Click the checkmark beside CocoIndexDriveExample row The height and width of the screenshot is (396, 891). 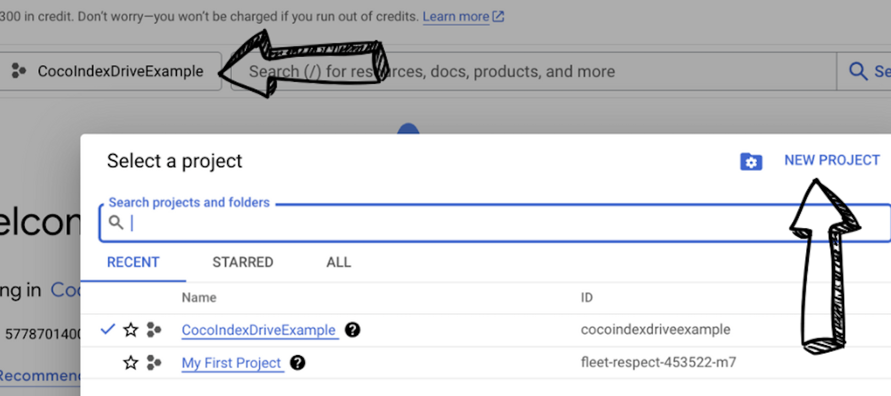coord(109,329)
